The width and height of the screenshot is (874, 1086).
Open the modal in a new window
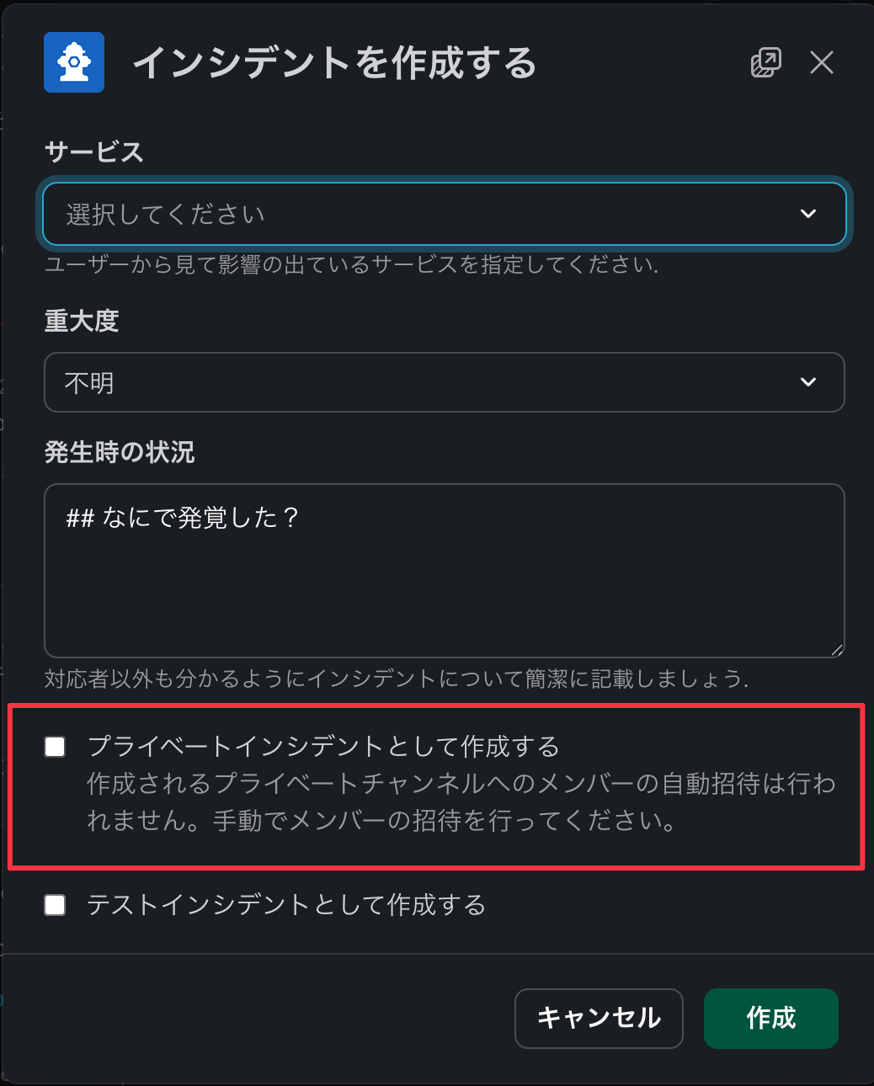[x=765, y=62]
